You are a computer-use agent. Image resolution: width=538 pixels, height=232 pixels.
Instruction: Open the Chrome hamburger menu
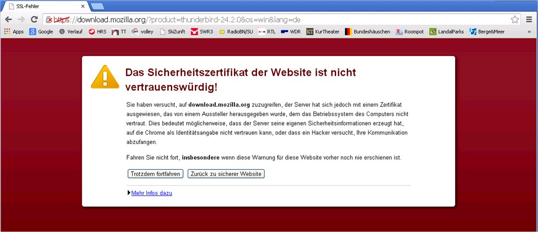pos(529,20)
